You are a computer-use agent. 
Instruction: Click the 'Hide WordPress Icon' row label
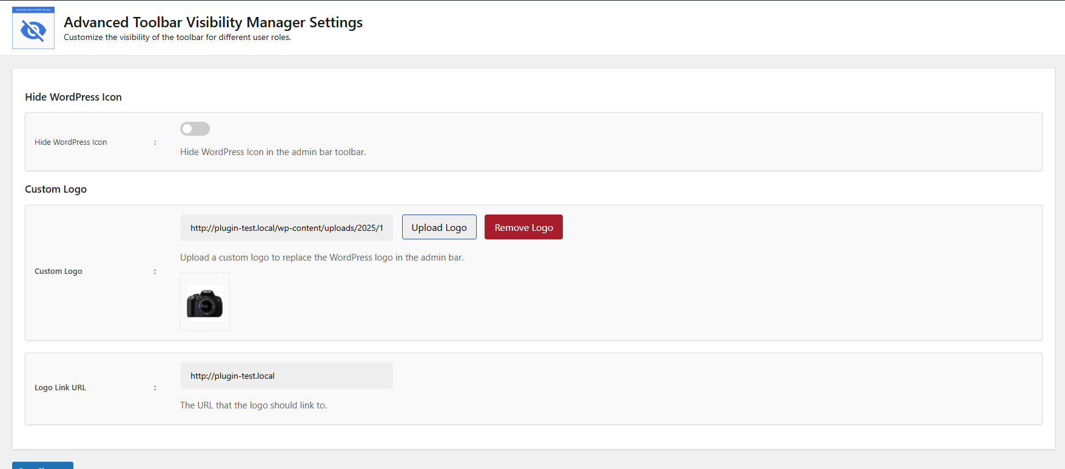point(70,142)
